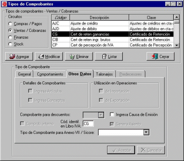Screen dimensions: 184x161
Task: Select the CIB Cert de reten ingr. brutos row
Action: click(x=113, y=40)
